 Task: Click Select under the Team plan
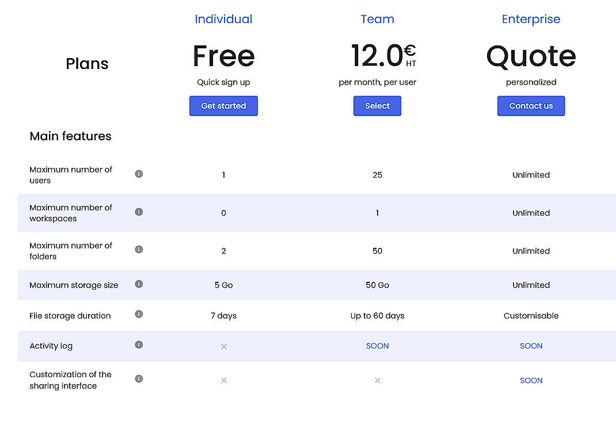click(x=377, y=106)
